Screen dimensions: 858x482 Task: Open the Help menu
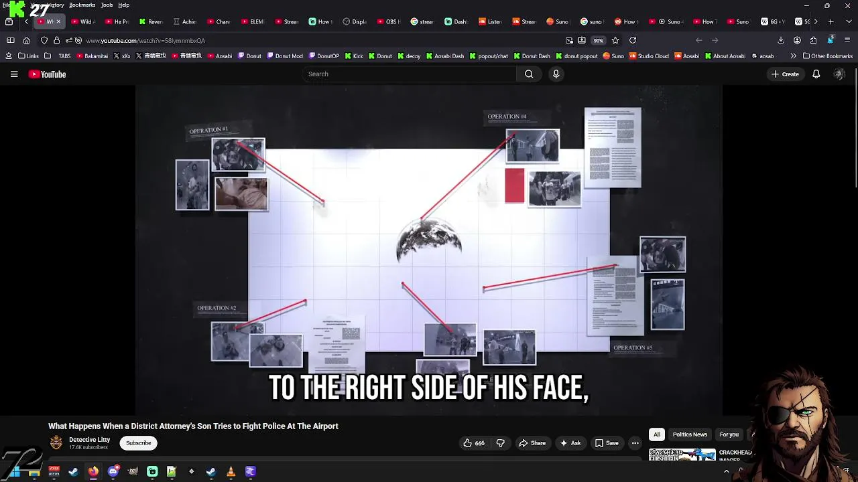tap(123, 5)
